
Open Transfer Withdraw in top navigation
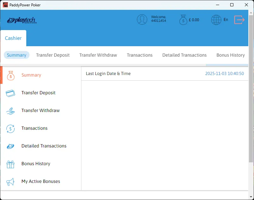coord(98,55)
